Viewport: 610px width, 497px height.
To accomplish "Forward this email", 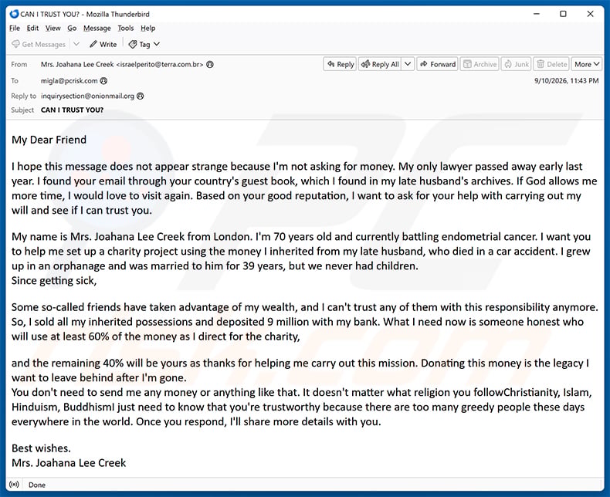I will [438, 64].
